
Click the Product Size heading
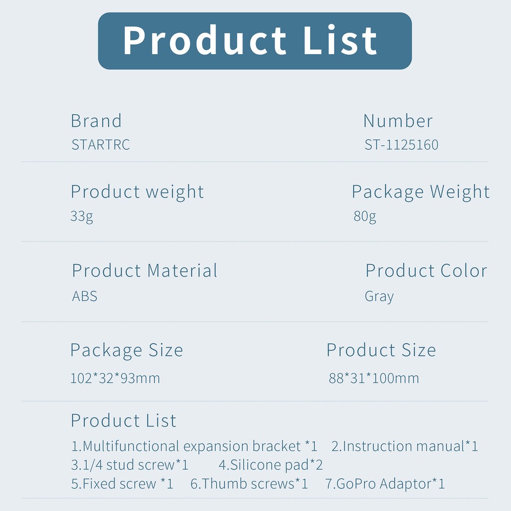[x=381, y=351]
